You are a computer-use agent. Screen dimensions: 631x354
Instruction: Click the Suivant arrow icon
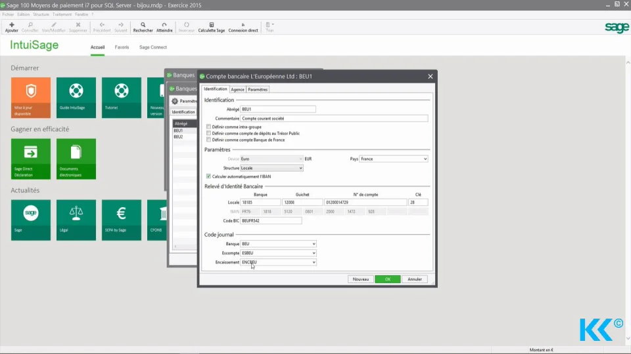pos(121,27)
